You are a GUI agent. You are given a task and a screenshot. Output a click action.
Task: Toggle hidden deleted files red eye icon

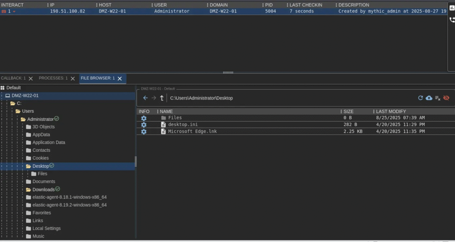click(446, 98)
